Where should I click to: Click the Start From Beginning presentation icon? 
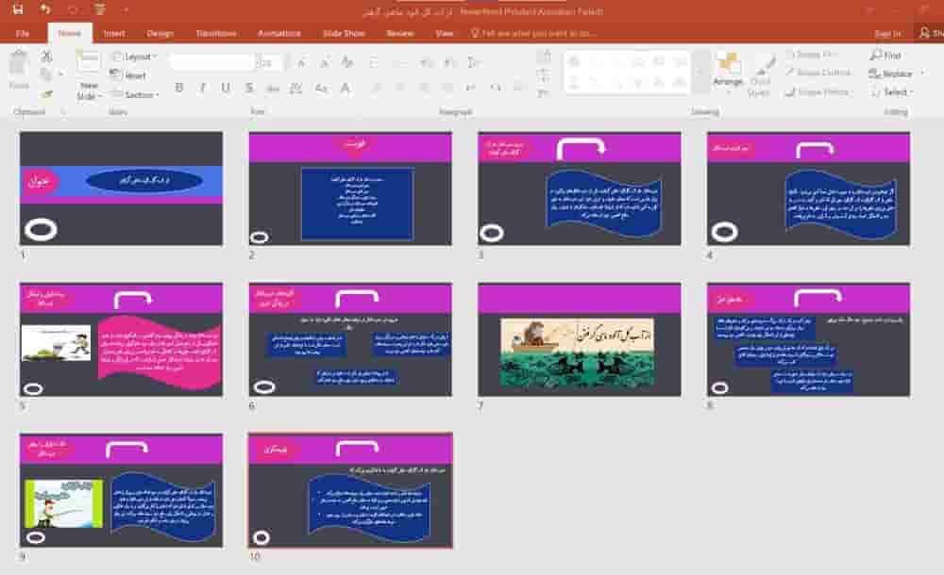tap(100, 9)
